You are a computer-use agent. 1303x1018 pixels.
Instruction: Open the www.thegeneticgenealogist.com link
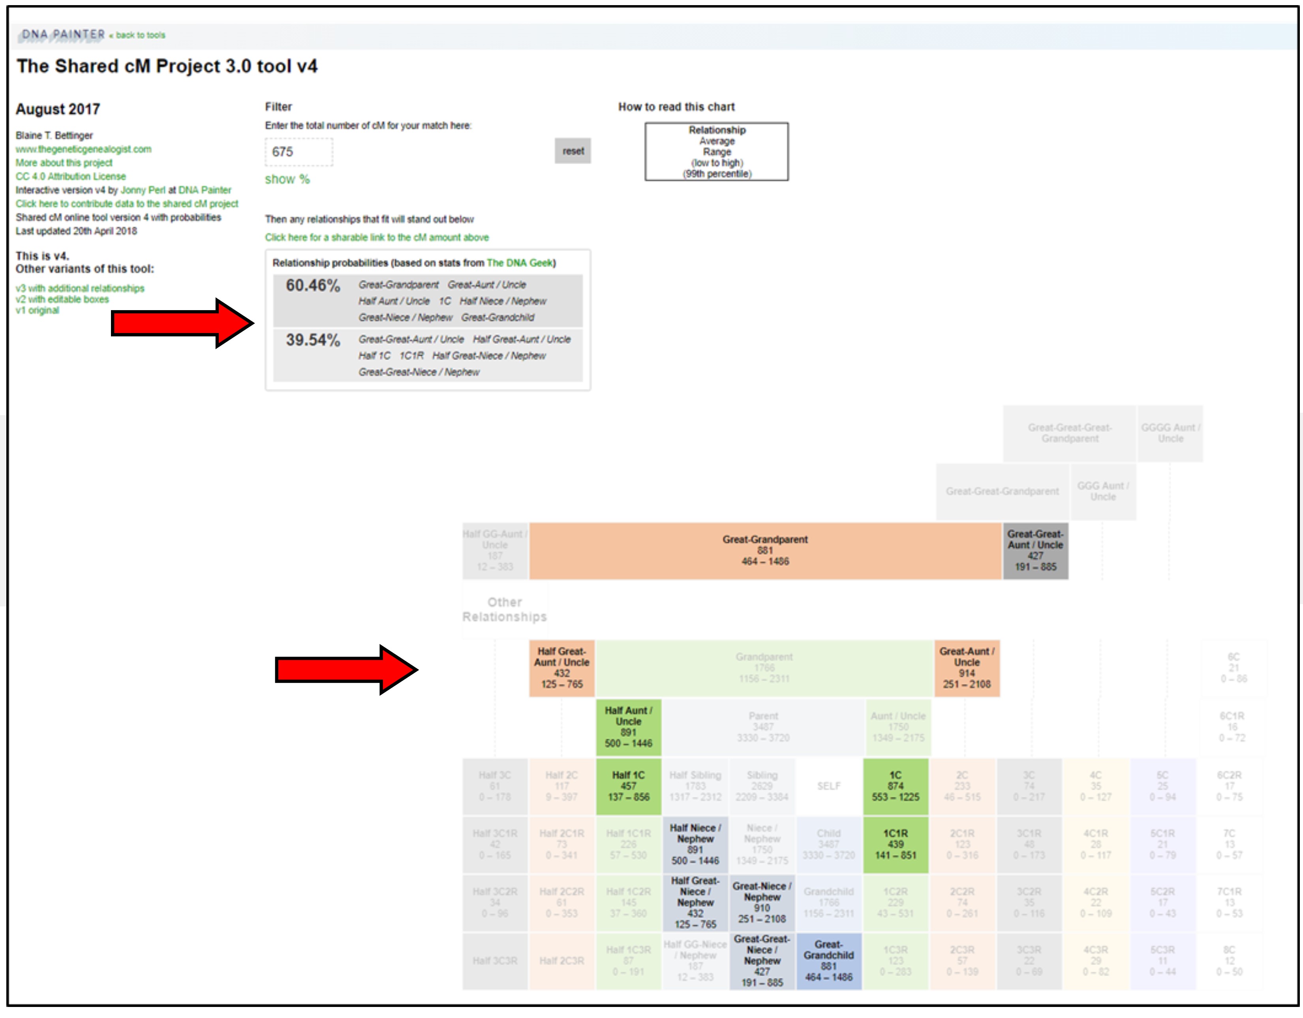coord(84,149)
